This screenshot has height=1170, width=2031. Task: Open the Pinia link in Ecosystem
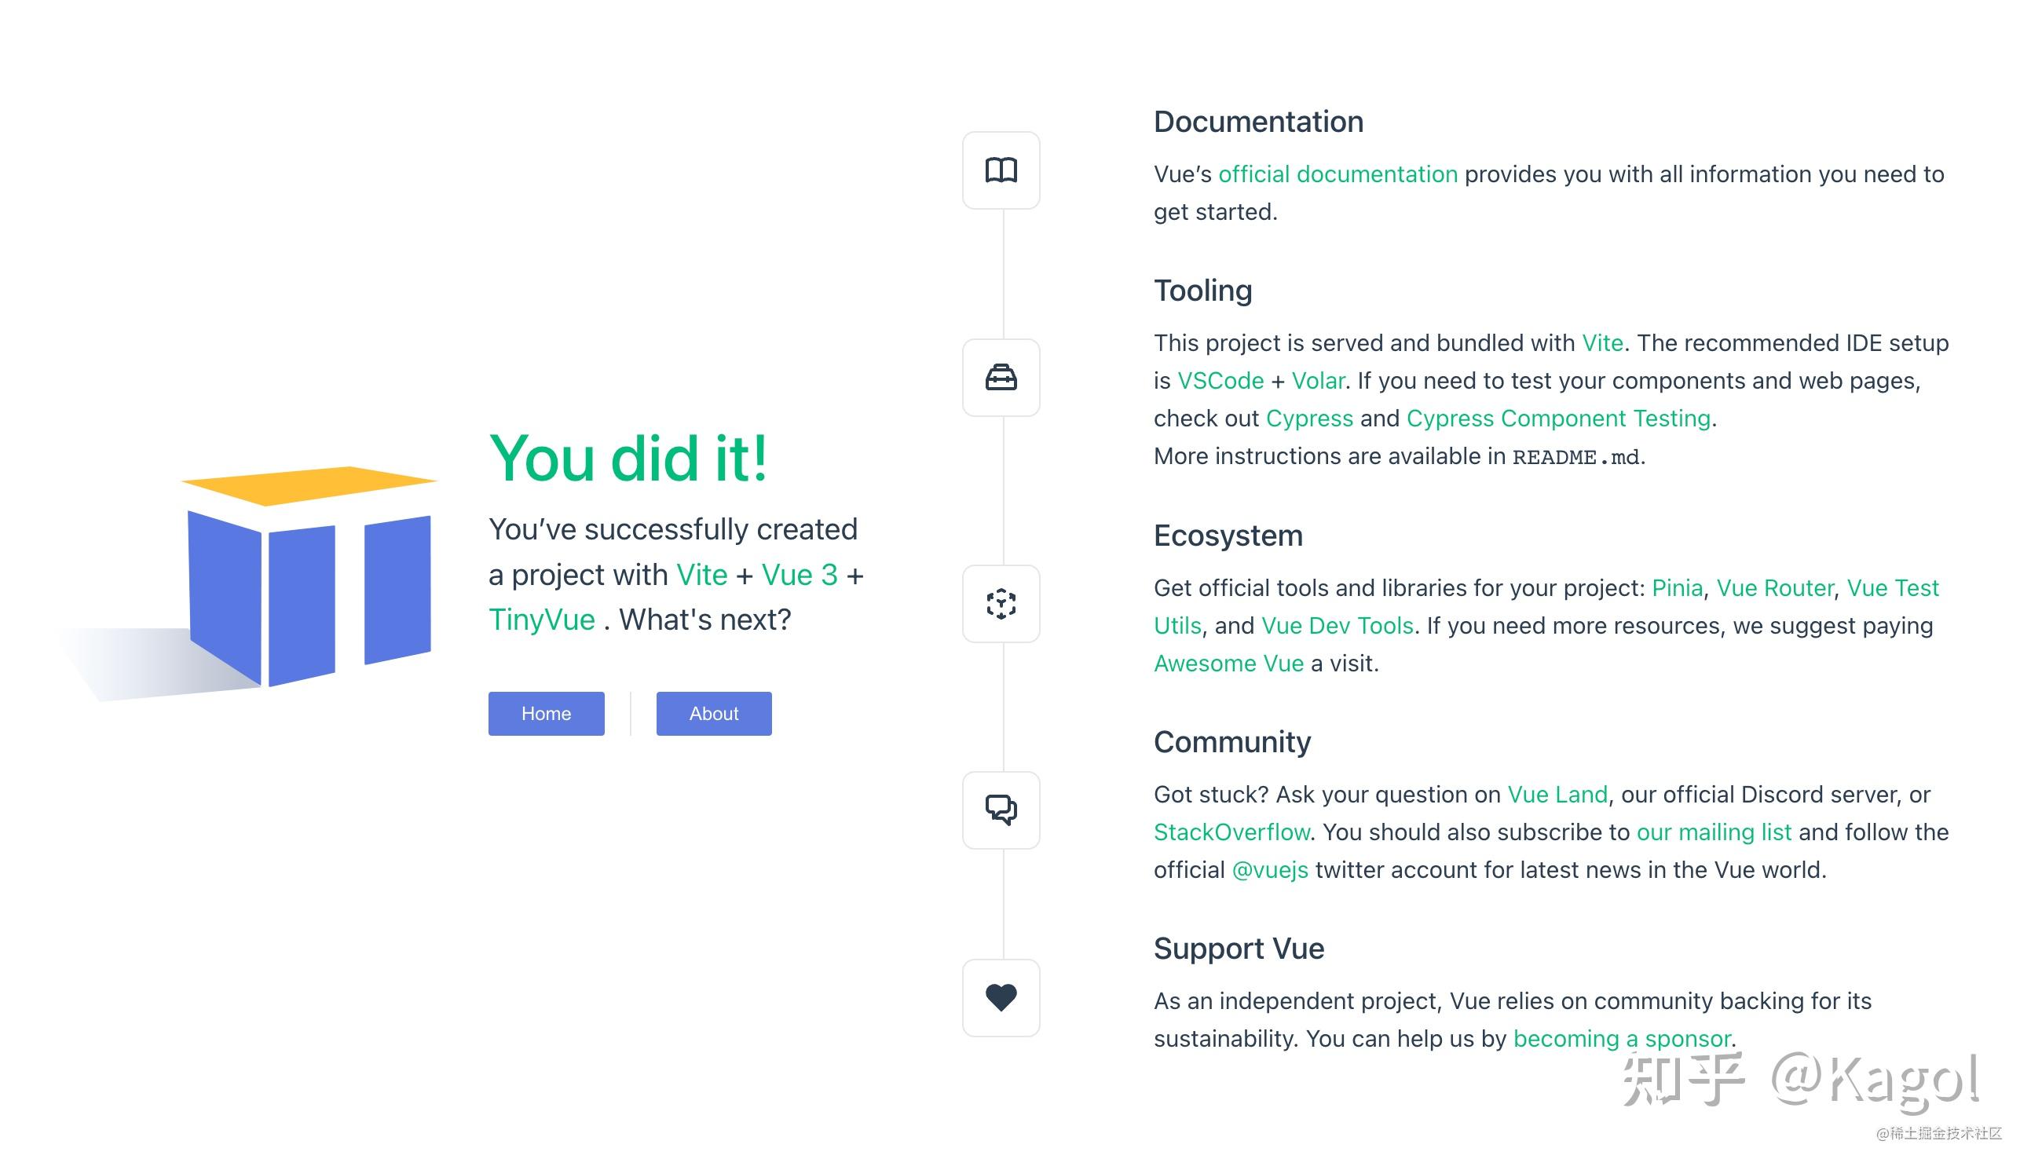pos(1677,588)
